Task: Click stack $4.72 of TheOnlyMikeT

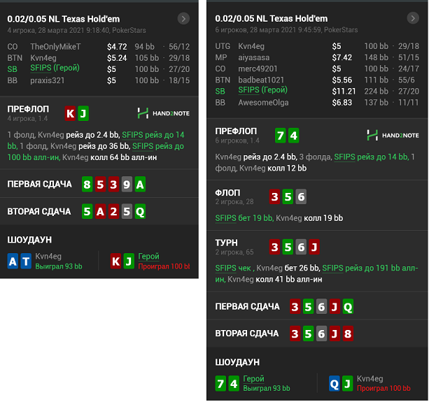Action: 117,47
